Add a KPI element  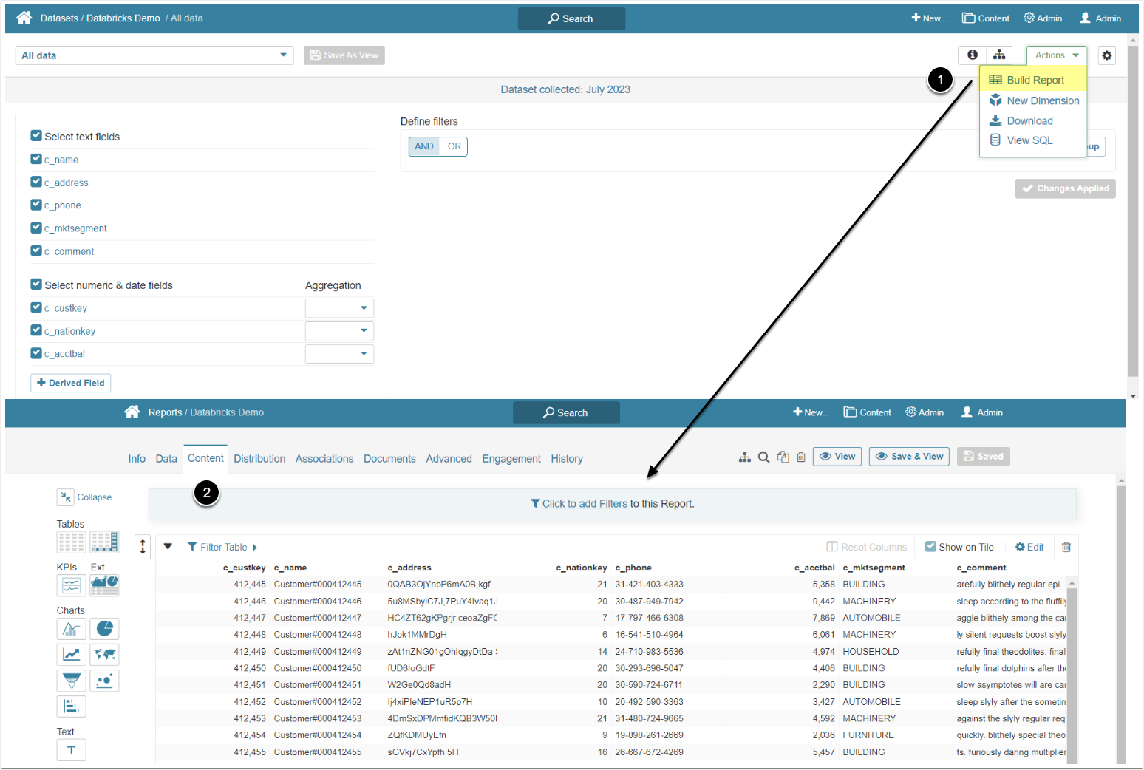coord(72,585)
